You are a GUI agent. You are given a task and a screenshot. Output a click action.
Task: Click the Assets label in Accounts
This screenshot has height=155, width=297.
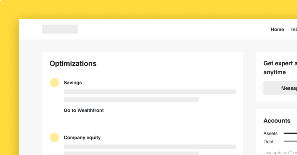(270, 133)
